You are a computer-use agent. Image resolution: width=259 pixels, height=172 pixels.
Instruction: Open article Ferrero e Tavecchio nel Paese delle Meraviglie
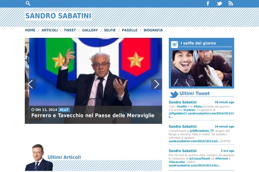point(93,115)
